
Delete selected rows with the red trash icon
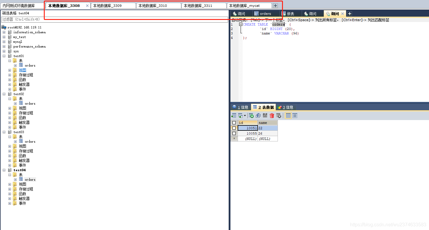pyautogui.click(x=272, y=116)
